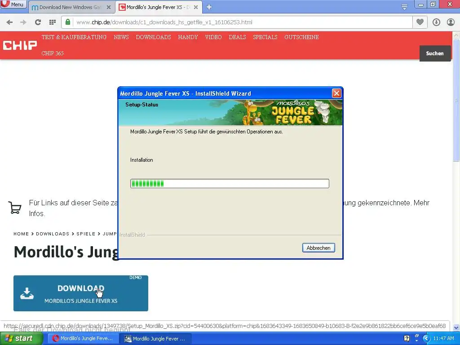Screen dimensions: 460x345
Task: Click the scrollbar down arrow
Action: click(x=456, y=327)
